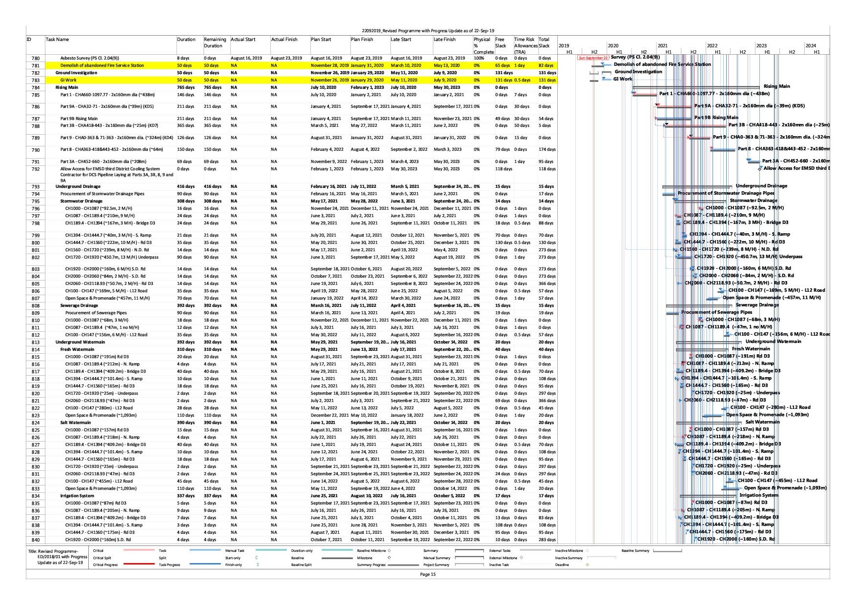Click the report title '22092019_Revised Programme with Progress Update'
The height and width of the screenshot is (605, 856).
(x=428, y=30)
